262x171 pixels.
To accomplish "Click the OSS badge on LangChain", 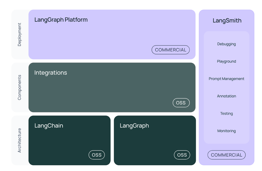I will click(97, 155).
